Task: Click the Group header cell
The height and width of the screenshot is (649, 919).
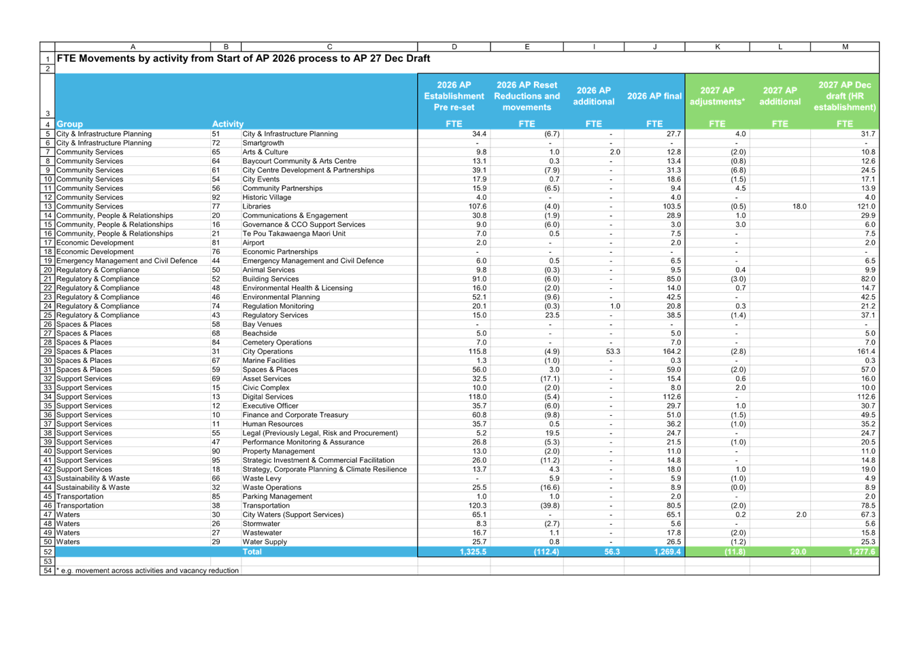Action: pyautogui.click(x=70, y=124)
